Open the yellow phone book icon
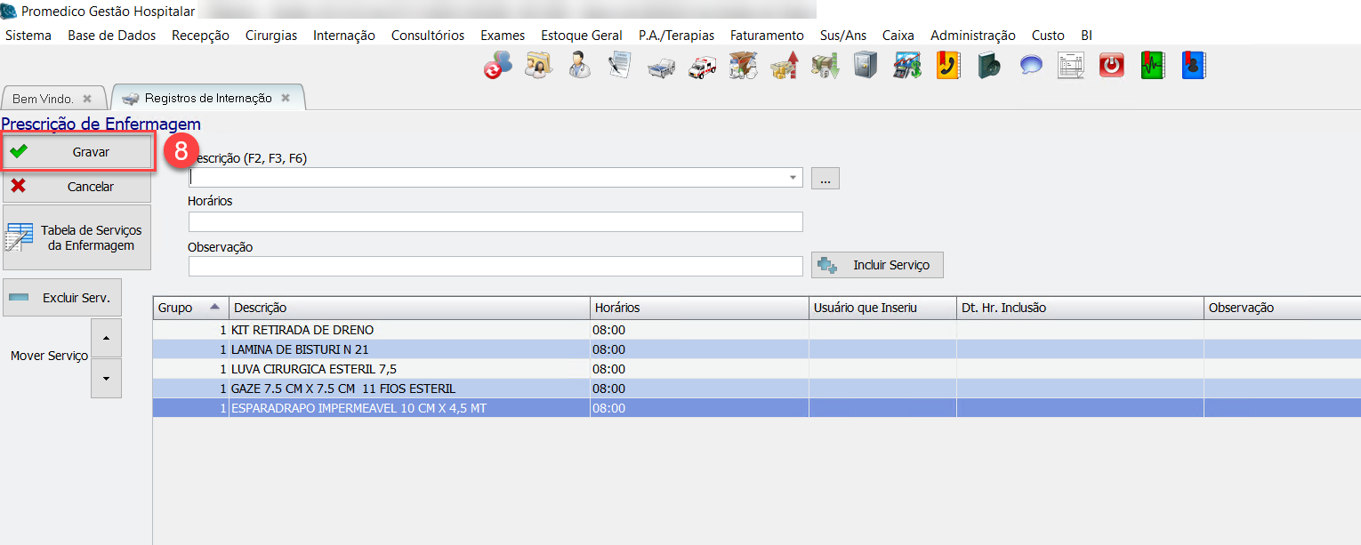Screen dimensions: 1361x545 coord(947,66)
